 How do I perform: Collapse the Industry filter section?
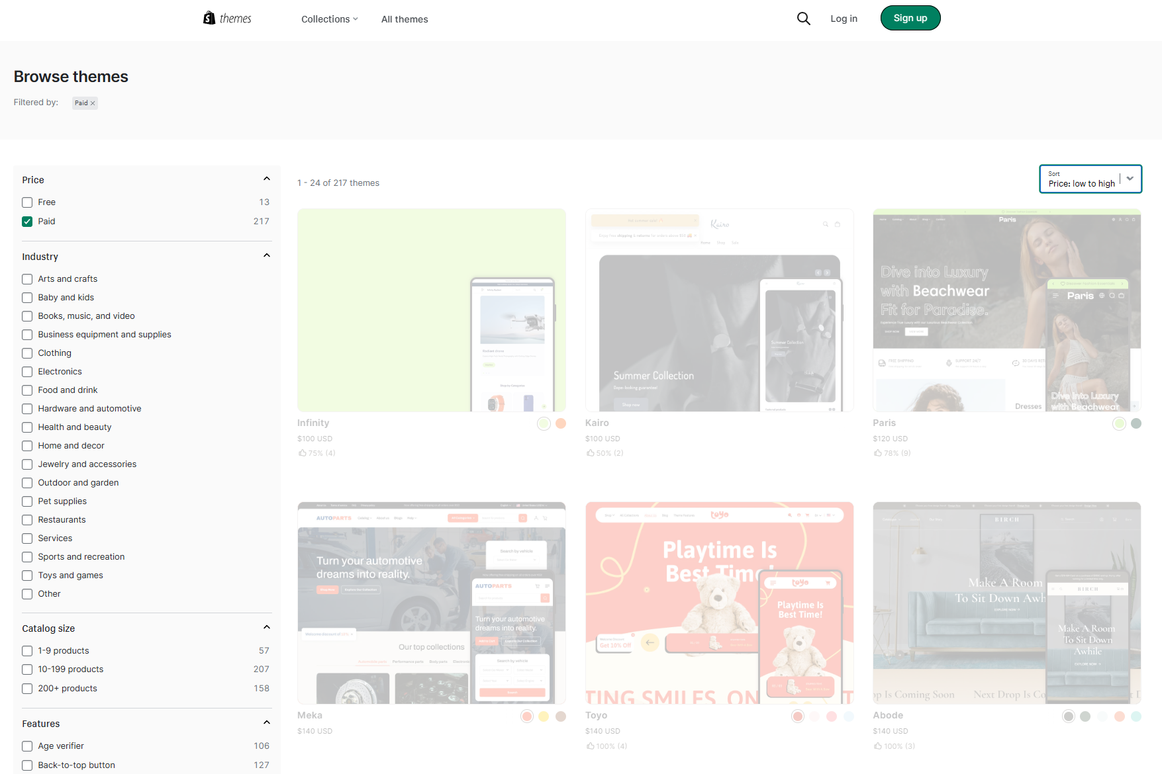(x=267, y=256)
